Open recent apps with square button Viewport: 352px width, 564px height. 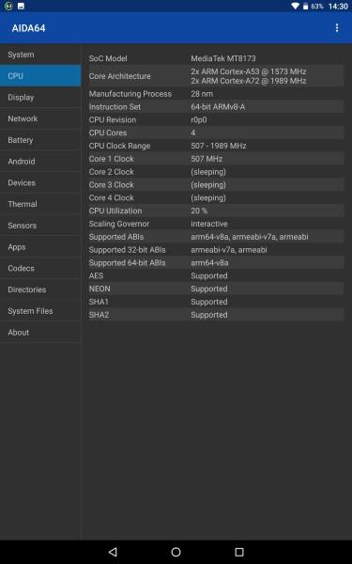click(x=239, y=552)
